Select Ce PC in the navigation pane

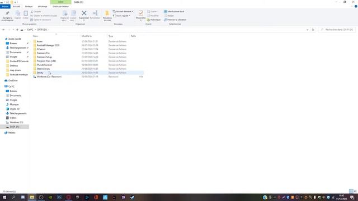11,87
